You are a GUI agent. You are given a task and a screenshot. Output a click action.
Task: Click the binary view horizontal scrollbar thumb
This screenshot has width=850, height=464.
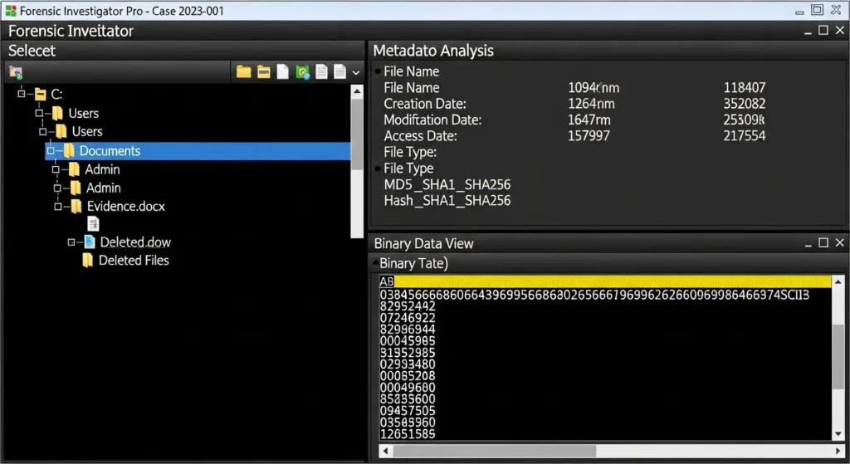point(495,451)
